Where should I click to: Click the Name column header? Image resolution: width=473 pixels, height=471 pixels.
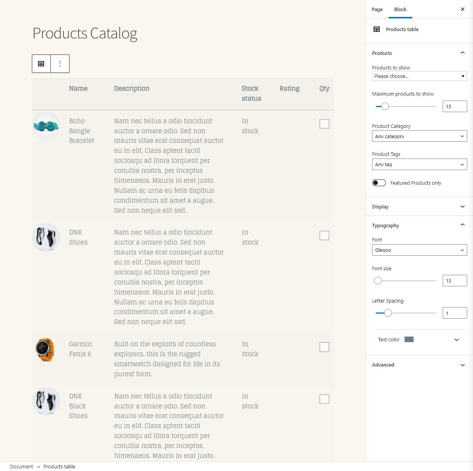(x=78, y=88)
